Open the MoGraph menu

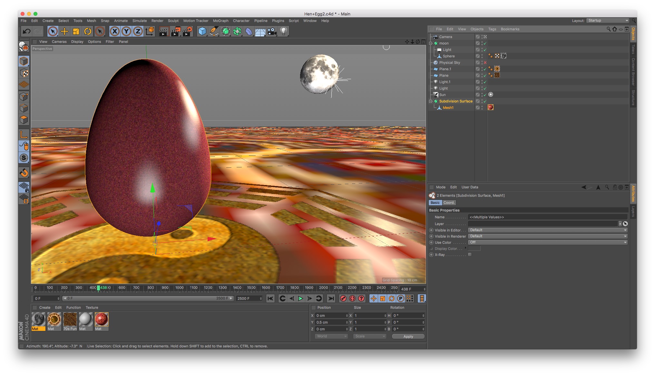(x=220, y=21)
